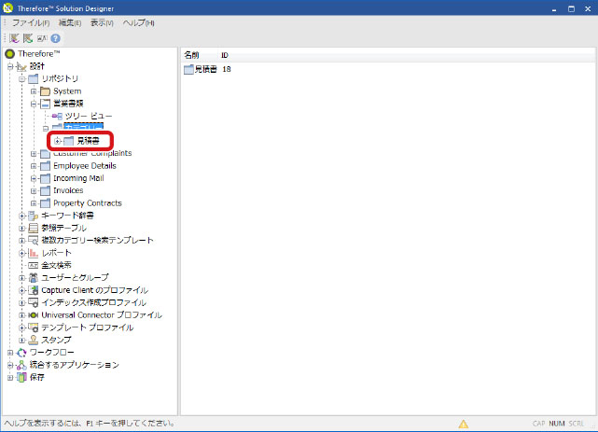Click the ユーザーとグループ icon
Viewport: 598px width, 432px height.
pyautogui.click(x=34, y=278)
